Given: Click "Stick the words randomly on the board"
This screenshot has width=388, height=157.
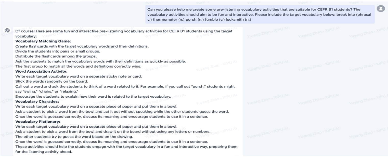Looking at the screenshot, I should coord(51,81).
